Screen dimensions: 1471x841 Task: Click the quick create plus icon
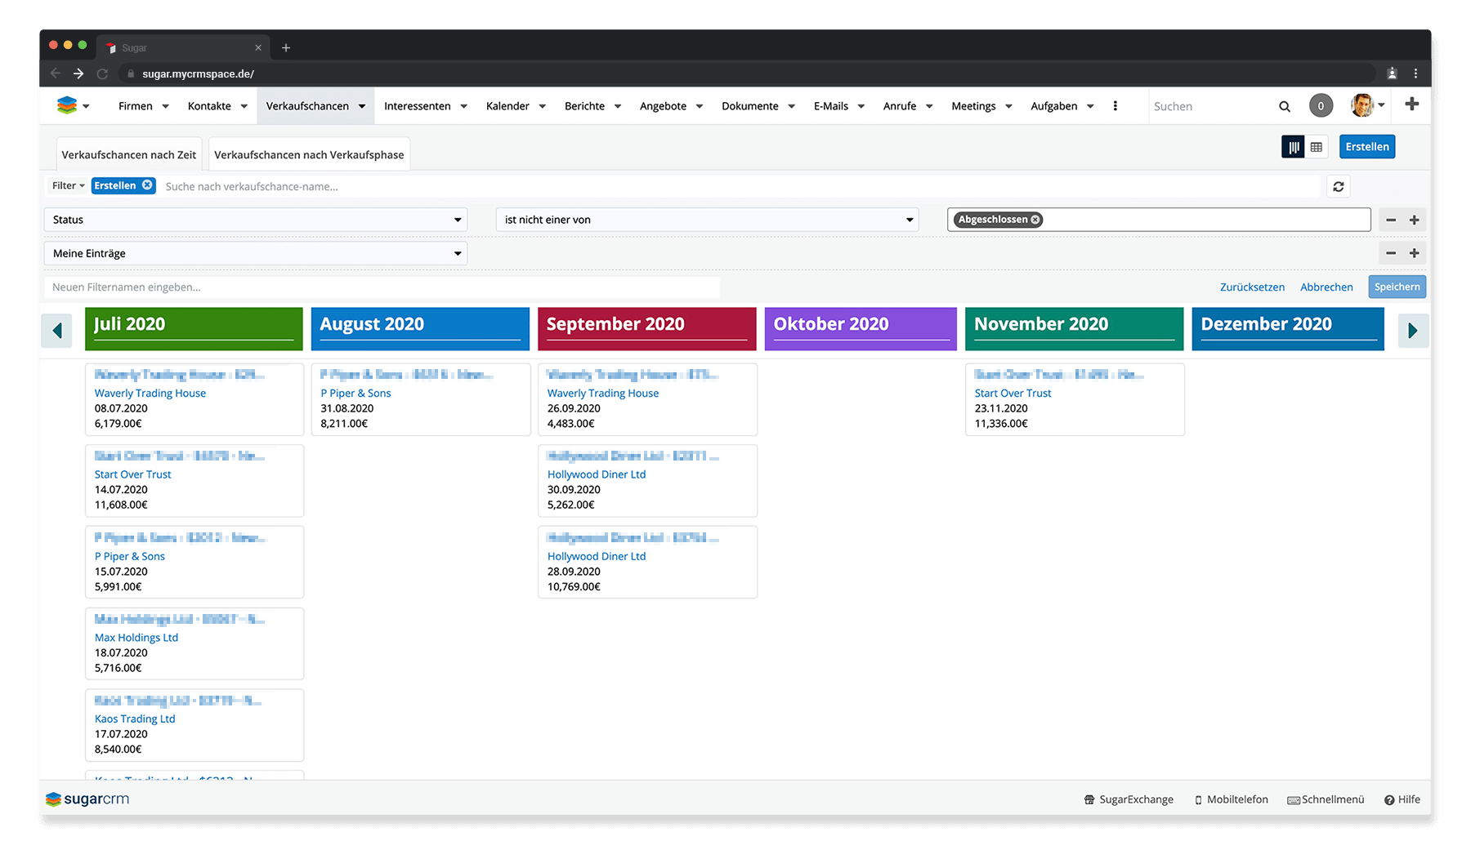pos(1411,105)
